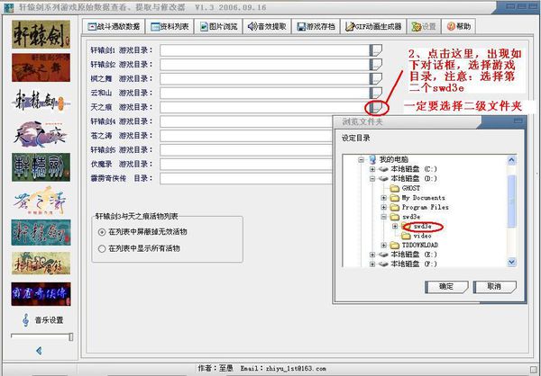Collapse the 我的电脑 tree node
The image size is (541, 376).
pos(361,160)
